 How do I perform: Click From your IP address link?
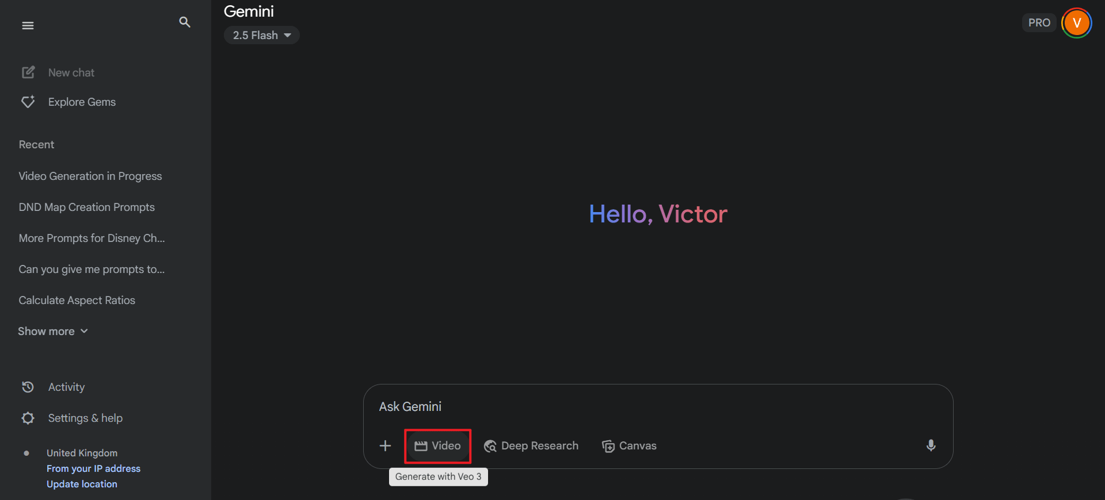[x=93, y=468]
